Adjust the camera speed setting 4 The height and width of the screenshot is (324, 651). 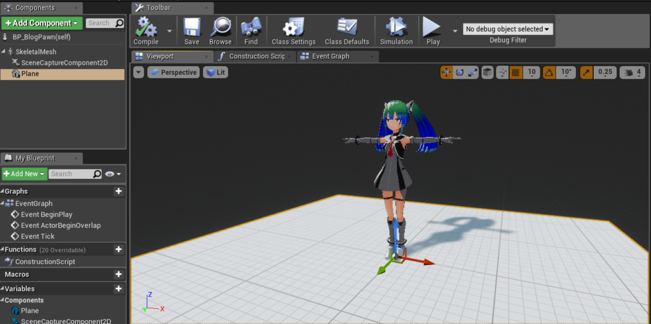pos(633,73)
